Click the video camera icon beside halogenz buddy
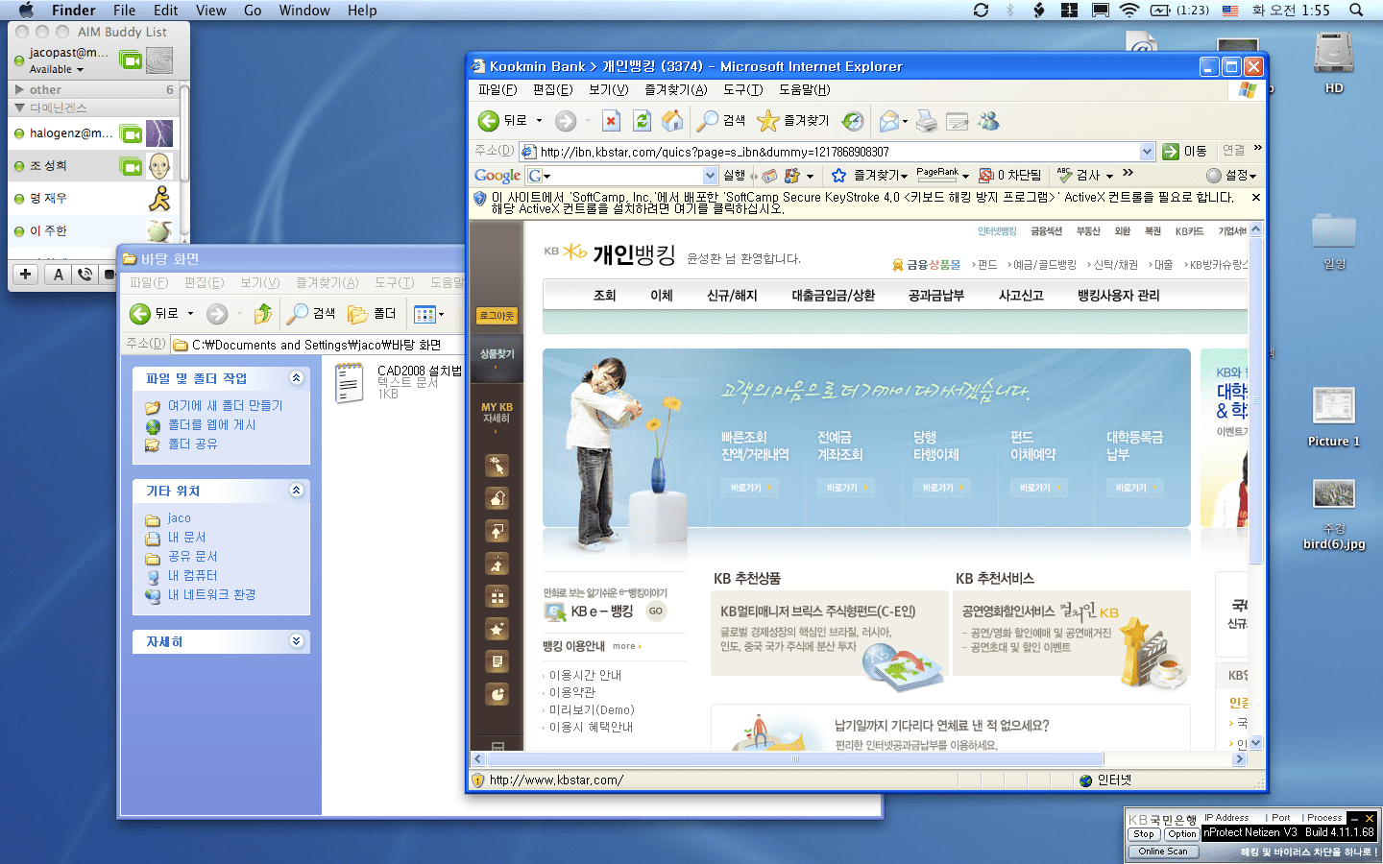 (131, 133)
